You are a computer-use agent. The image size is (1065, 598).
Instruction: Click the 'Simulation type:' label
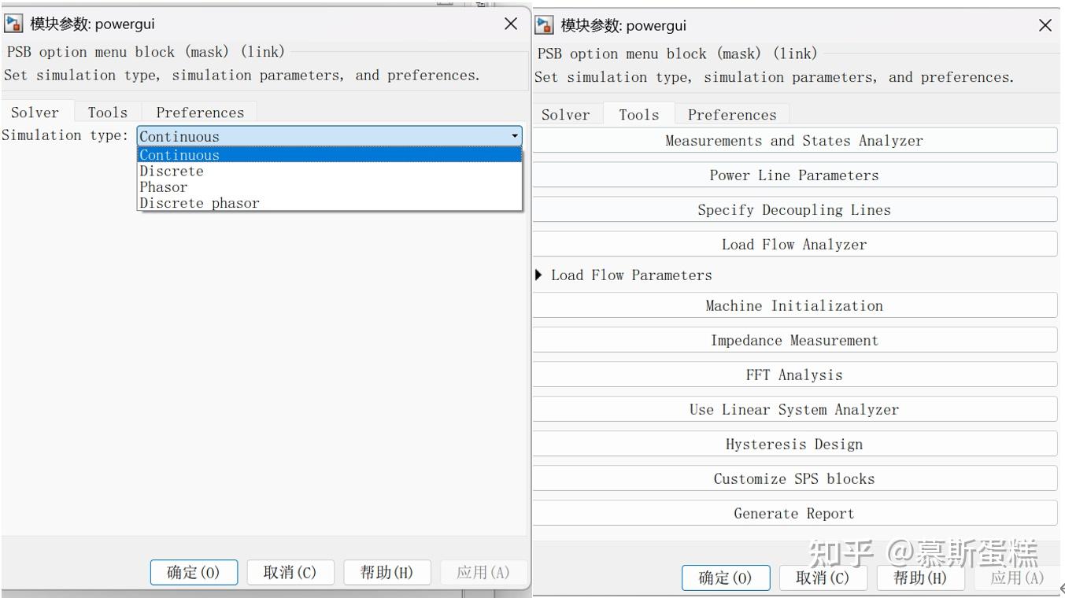click(65, 135)
